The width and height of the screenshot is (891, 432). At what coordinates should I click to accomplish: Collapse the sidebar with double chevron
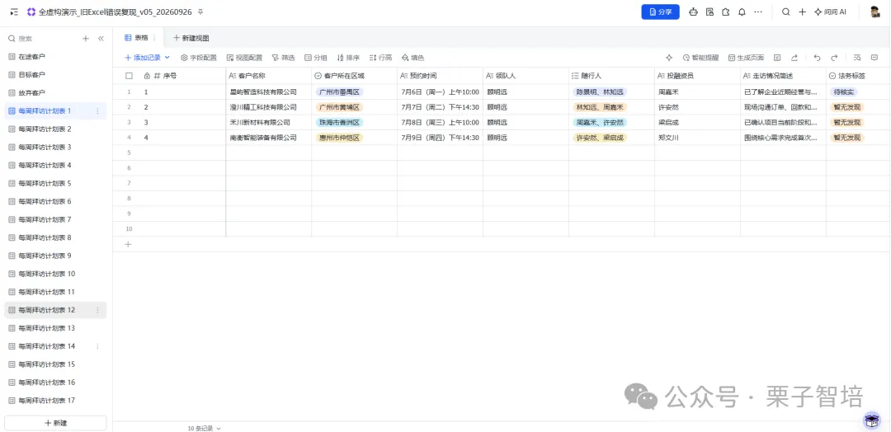(x=101, y=39)
